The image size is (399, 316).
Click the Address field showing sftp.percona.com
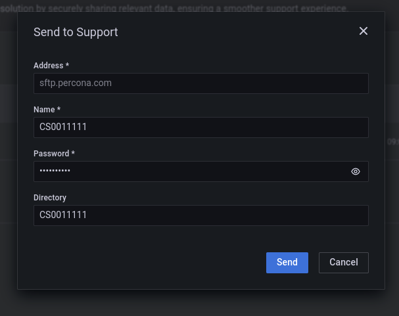(x=200, y=83)
